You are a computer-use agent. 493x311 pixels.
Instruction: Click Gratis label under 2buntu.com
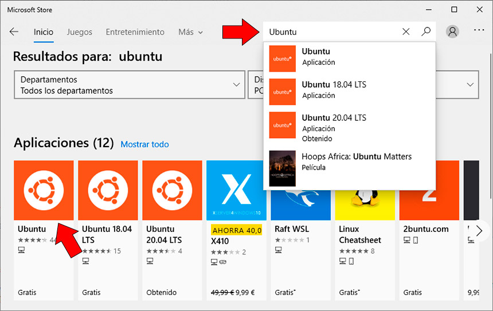[413, 293]
